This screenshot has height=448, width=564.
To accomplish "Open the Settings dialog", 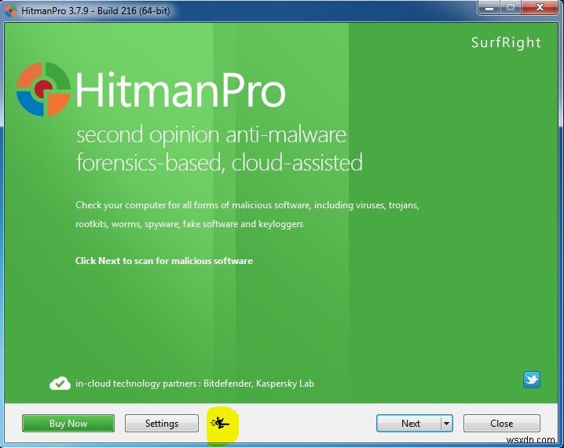I will (162, 423).
